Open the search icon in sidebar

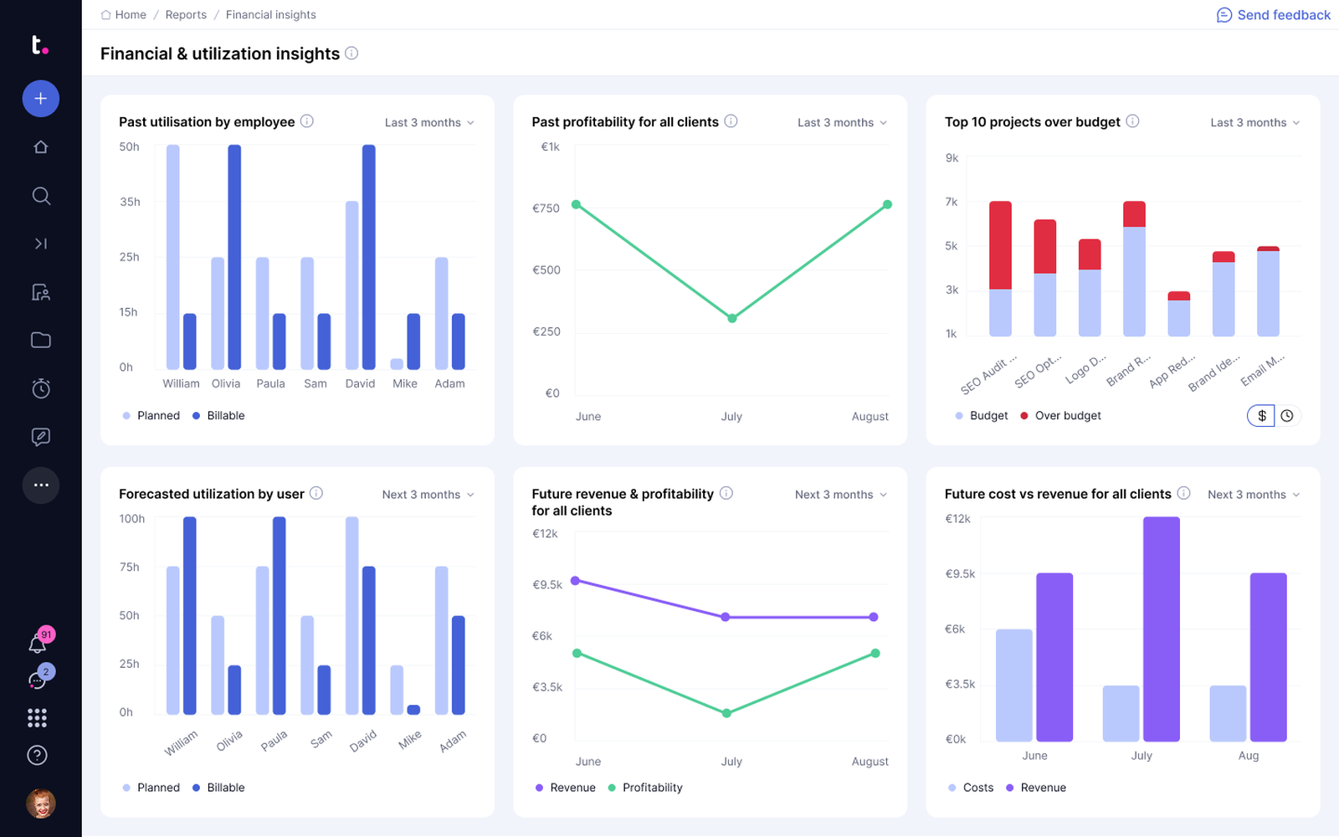pyautogui.click(x=40, y=196)
